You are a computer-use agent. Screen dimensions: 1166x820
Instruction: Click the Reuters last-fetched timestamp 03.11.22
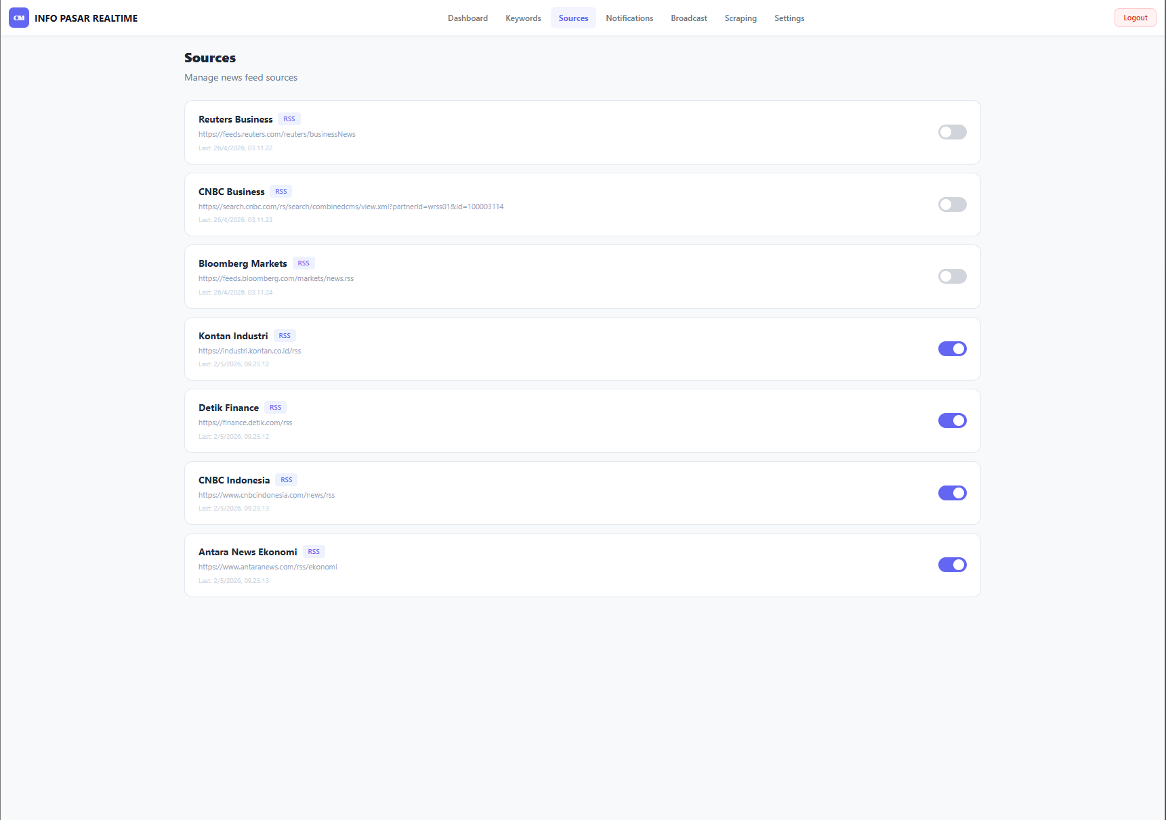tap(236, 148)
